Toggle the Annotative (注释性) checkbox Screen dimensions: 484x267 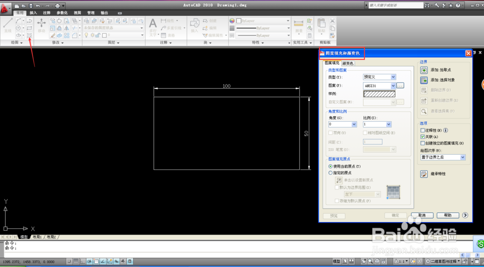pyautogui.click(x=423, y=130)
